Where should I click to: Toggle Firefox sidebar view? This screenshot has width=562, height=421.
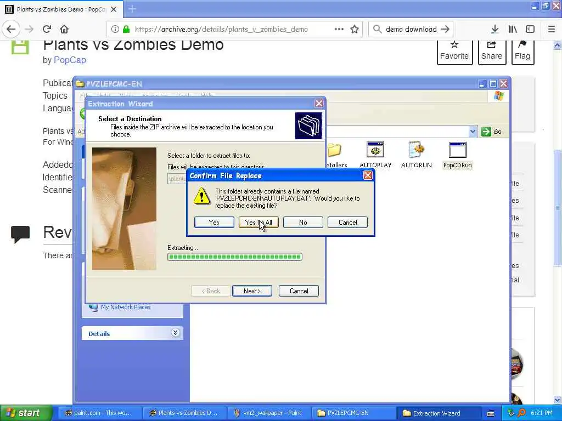tap(530, 29)
